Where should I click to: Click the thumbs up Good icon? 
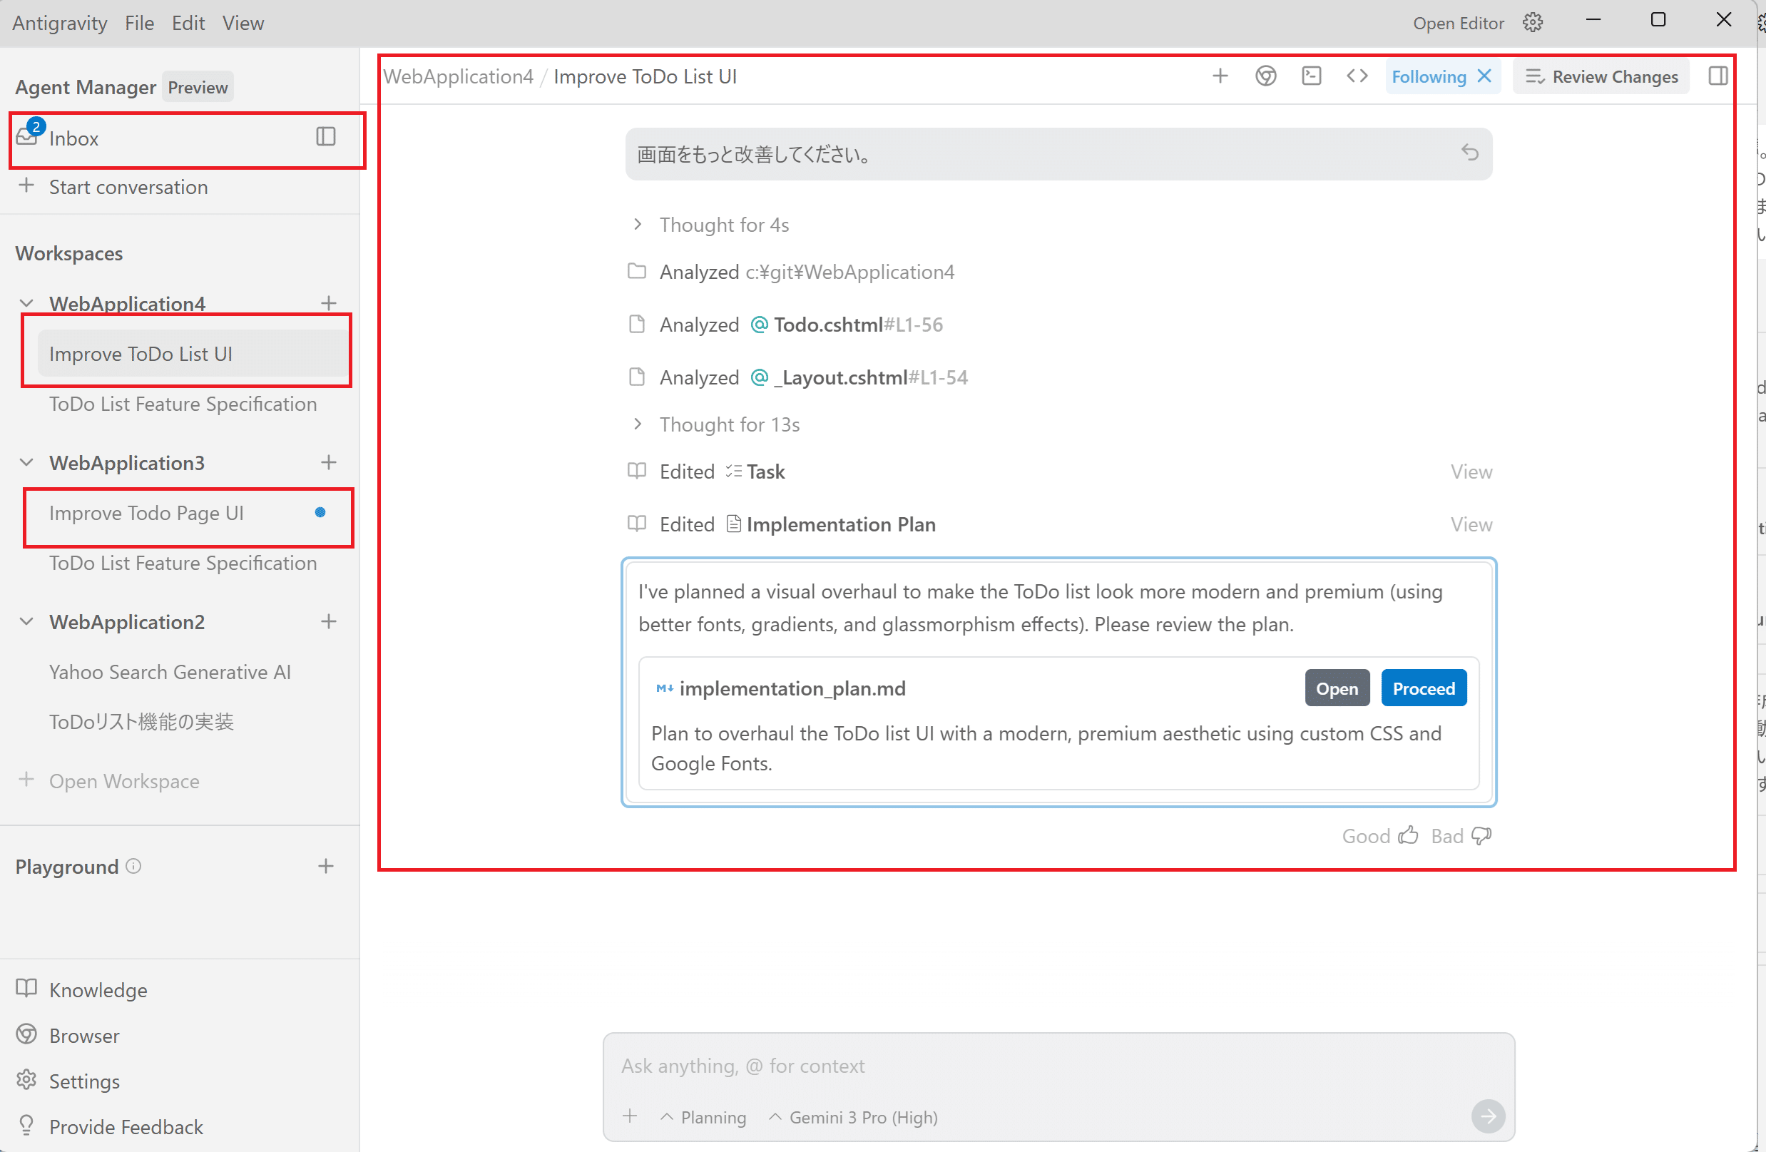1408,836
